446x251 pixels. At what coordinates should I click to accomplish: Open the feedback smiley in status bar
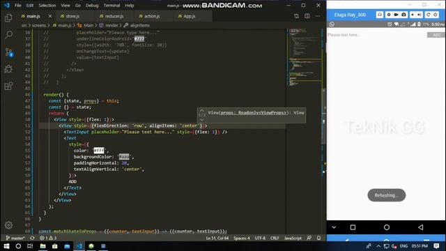point(309,238)
